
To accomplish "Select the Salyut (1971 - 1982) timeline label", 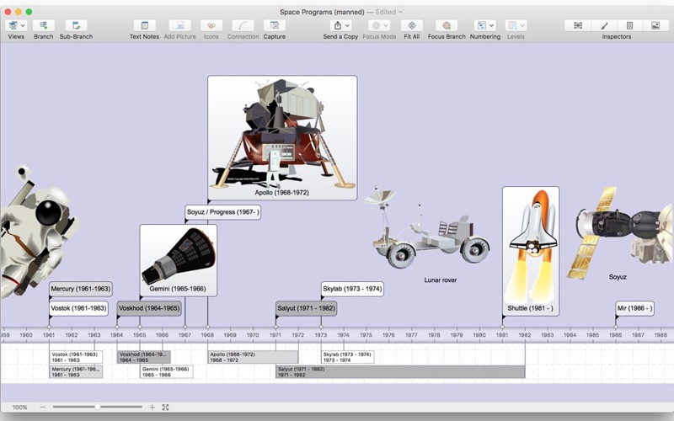I will (x=306, y=308).
